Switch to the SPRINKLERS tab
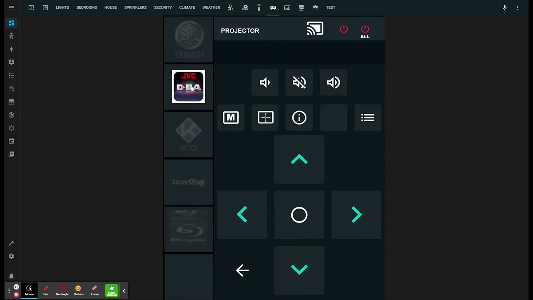The image size is (533, 300). pyautogui.click(x=135, y=7)
